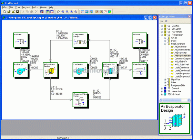The height and width of the screenshot is (140, 193).
Task: Select the ExpansionValve Design block
Action: pyautogui.click(x=80, y=100)
